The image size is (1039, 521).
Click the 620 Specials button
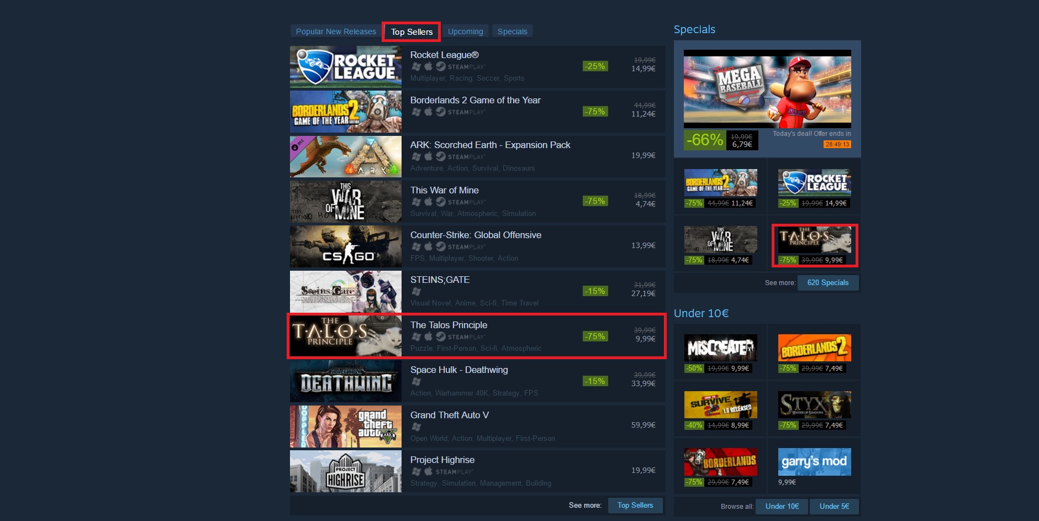tap(828, 283)
